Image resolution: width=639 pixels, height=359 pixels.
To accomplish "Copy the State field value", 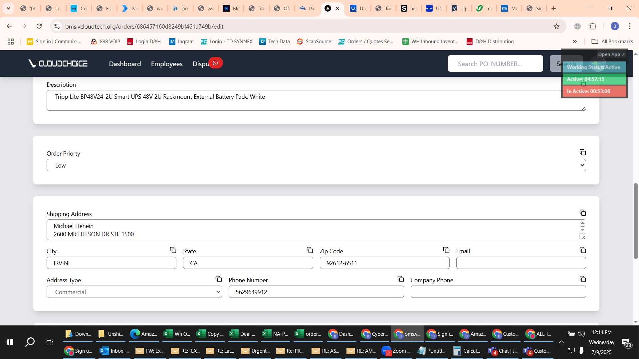I will point(310,250).
